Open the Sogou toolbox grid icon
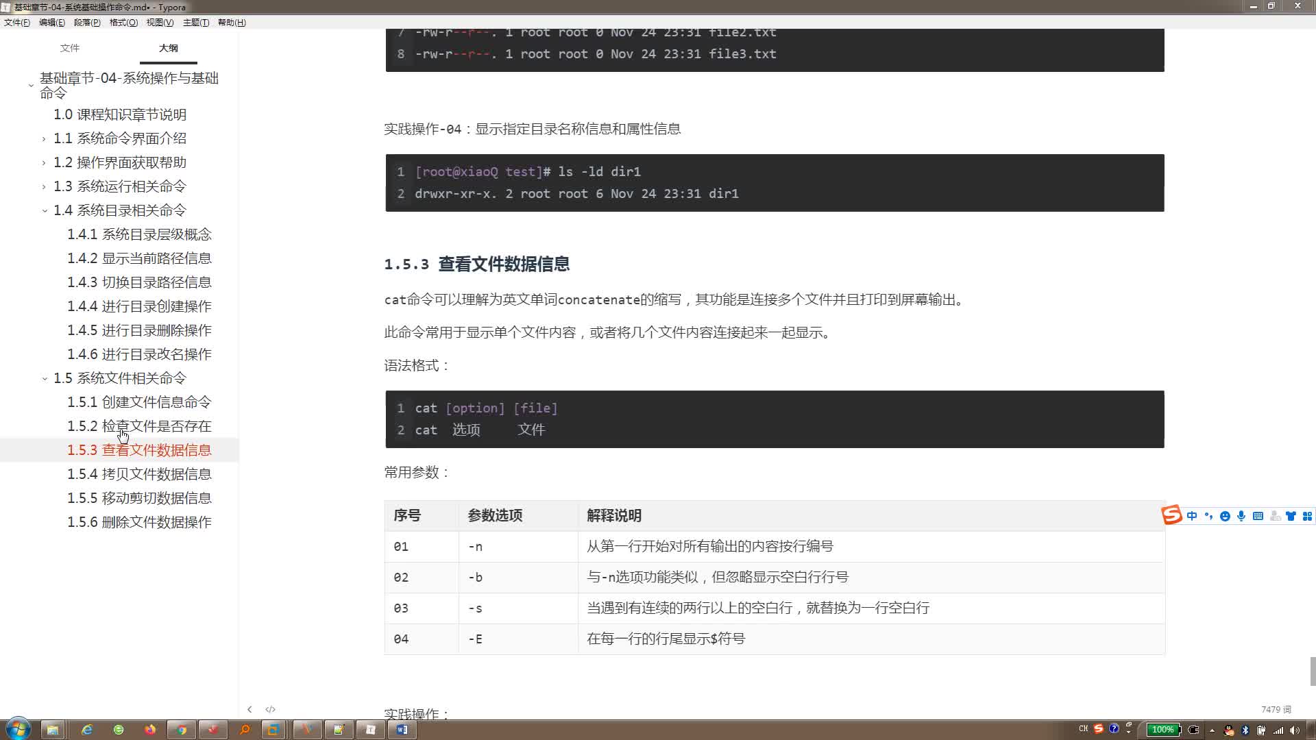The image size is (1316, 740). (1307, 516)
